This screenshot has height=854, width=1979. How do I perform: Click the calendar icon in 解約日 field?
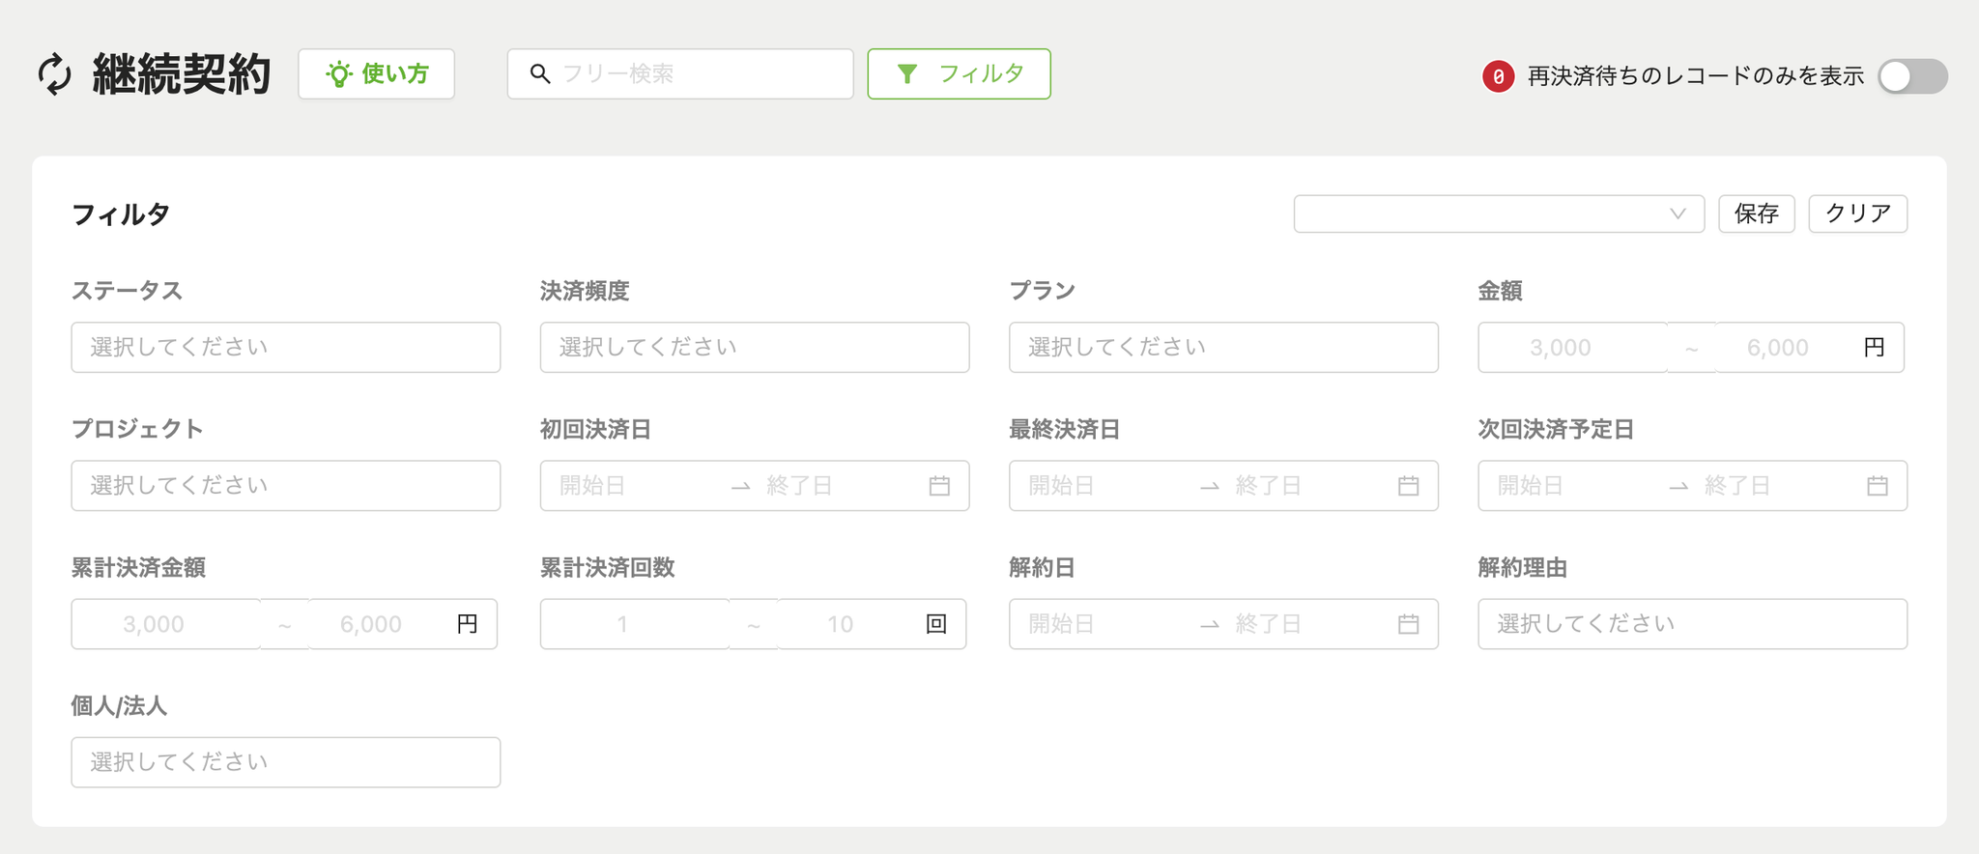[1408, 624]
